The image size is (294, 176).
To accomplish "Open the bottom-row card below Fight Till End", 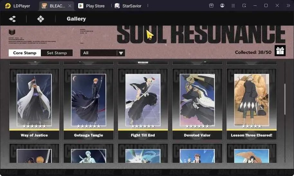I will [x=143, y=153].
